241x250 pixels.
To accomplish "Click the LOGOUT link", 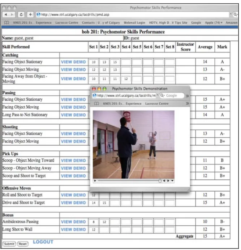I will (x=43, y=242).
